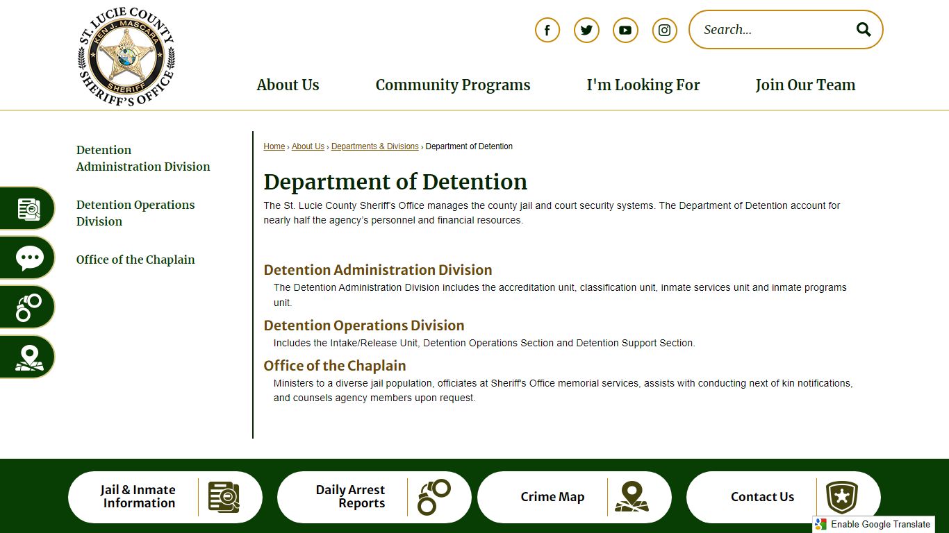Click text 'The Detention Administration Division includes'
Viewport: 949px width, 533px height.
click(376, 287)
